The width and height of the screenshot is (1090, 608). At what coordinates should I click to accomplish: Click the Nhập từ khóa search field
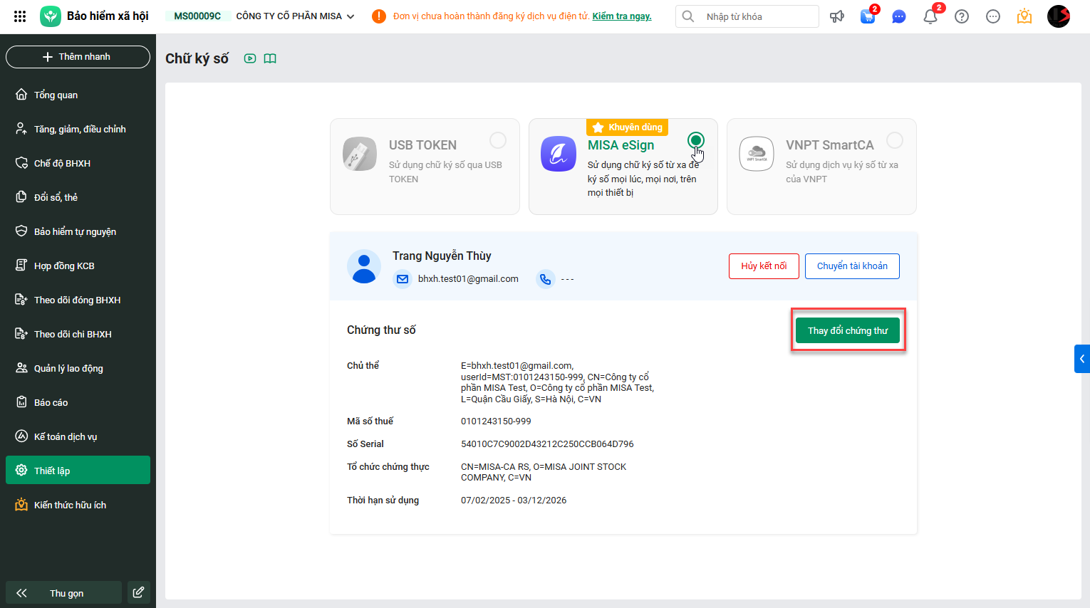(747, 16)
